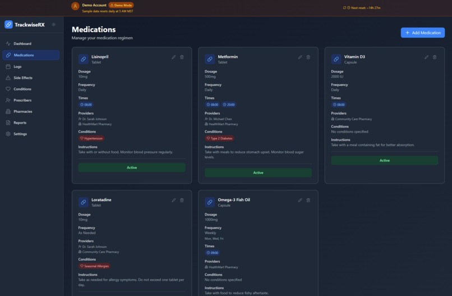
Task: Edit the Omega-3 Fish Oil medication
Action: (300, 200)
